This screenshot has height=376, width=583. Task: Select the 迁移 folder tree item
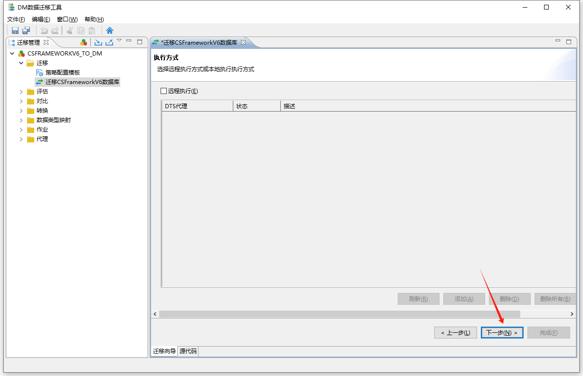point(42,63)
